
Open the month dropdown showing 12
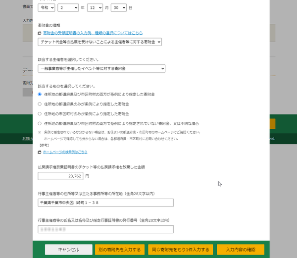click(97, 8)
